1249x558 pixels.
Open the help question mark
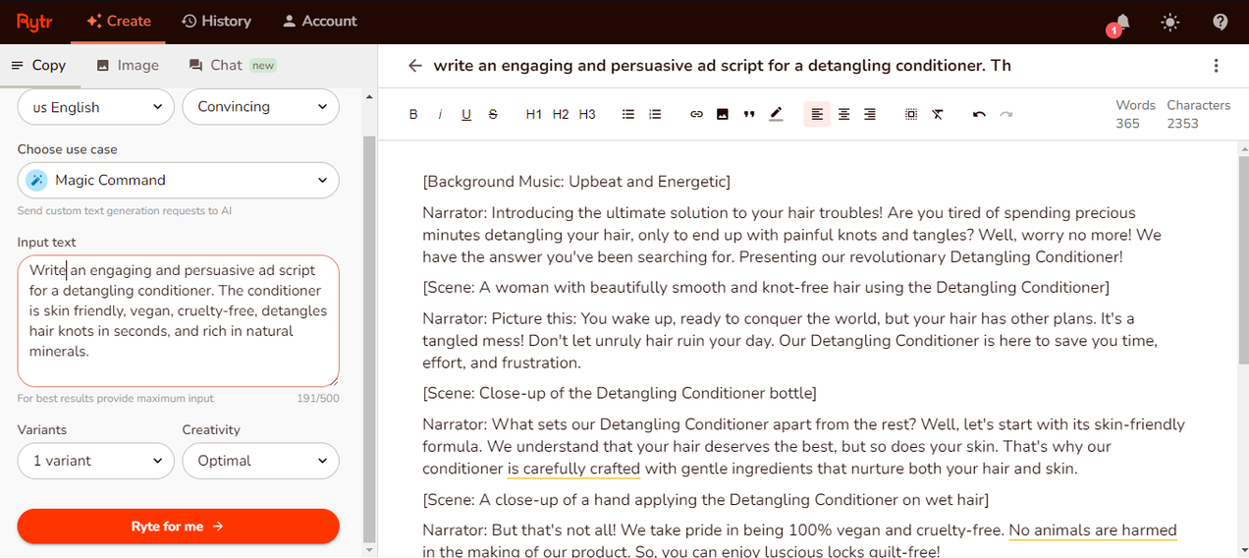click(x=1221, y=22)
